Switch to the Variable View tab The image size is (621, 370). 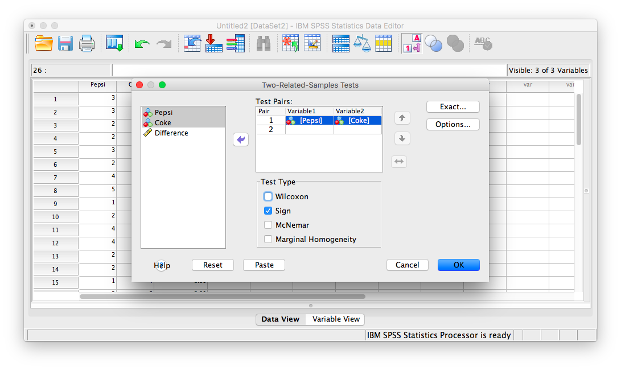(336, 319)
